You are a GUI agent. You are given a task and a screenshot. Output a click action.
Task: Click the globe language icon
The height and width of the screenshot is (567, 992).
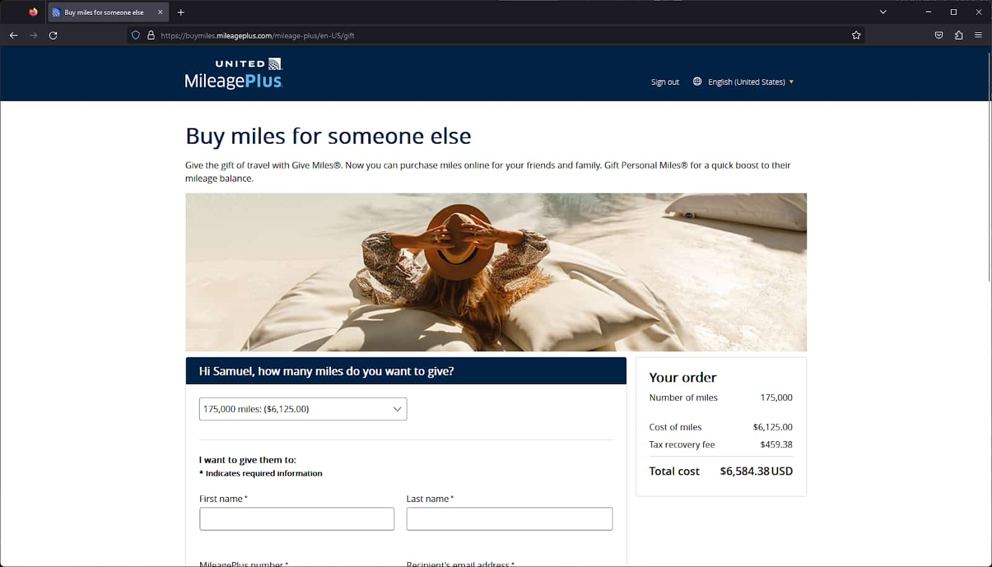pos(697,81)
